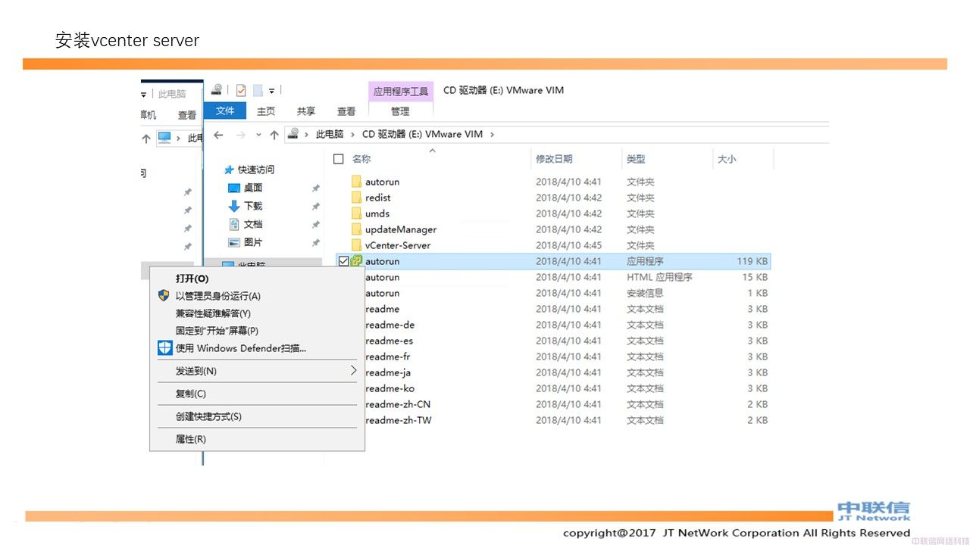The width and height of the screenshot is (970, 545).
Task: Choose 复制(C) in the context menu
Action: coord(257,394)
